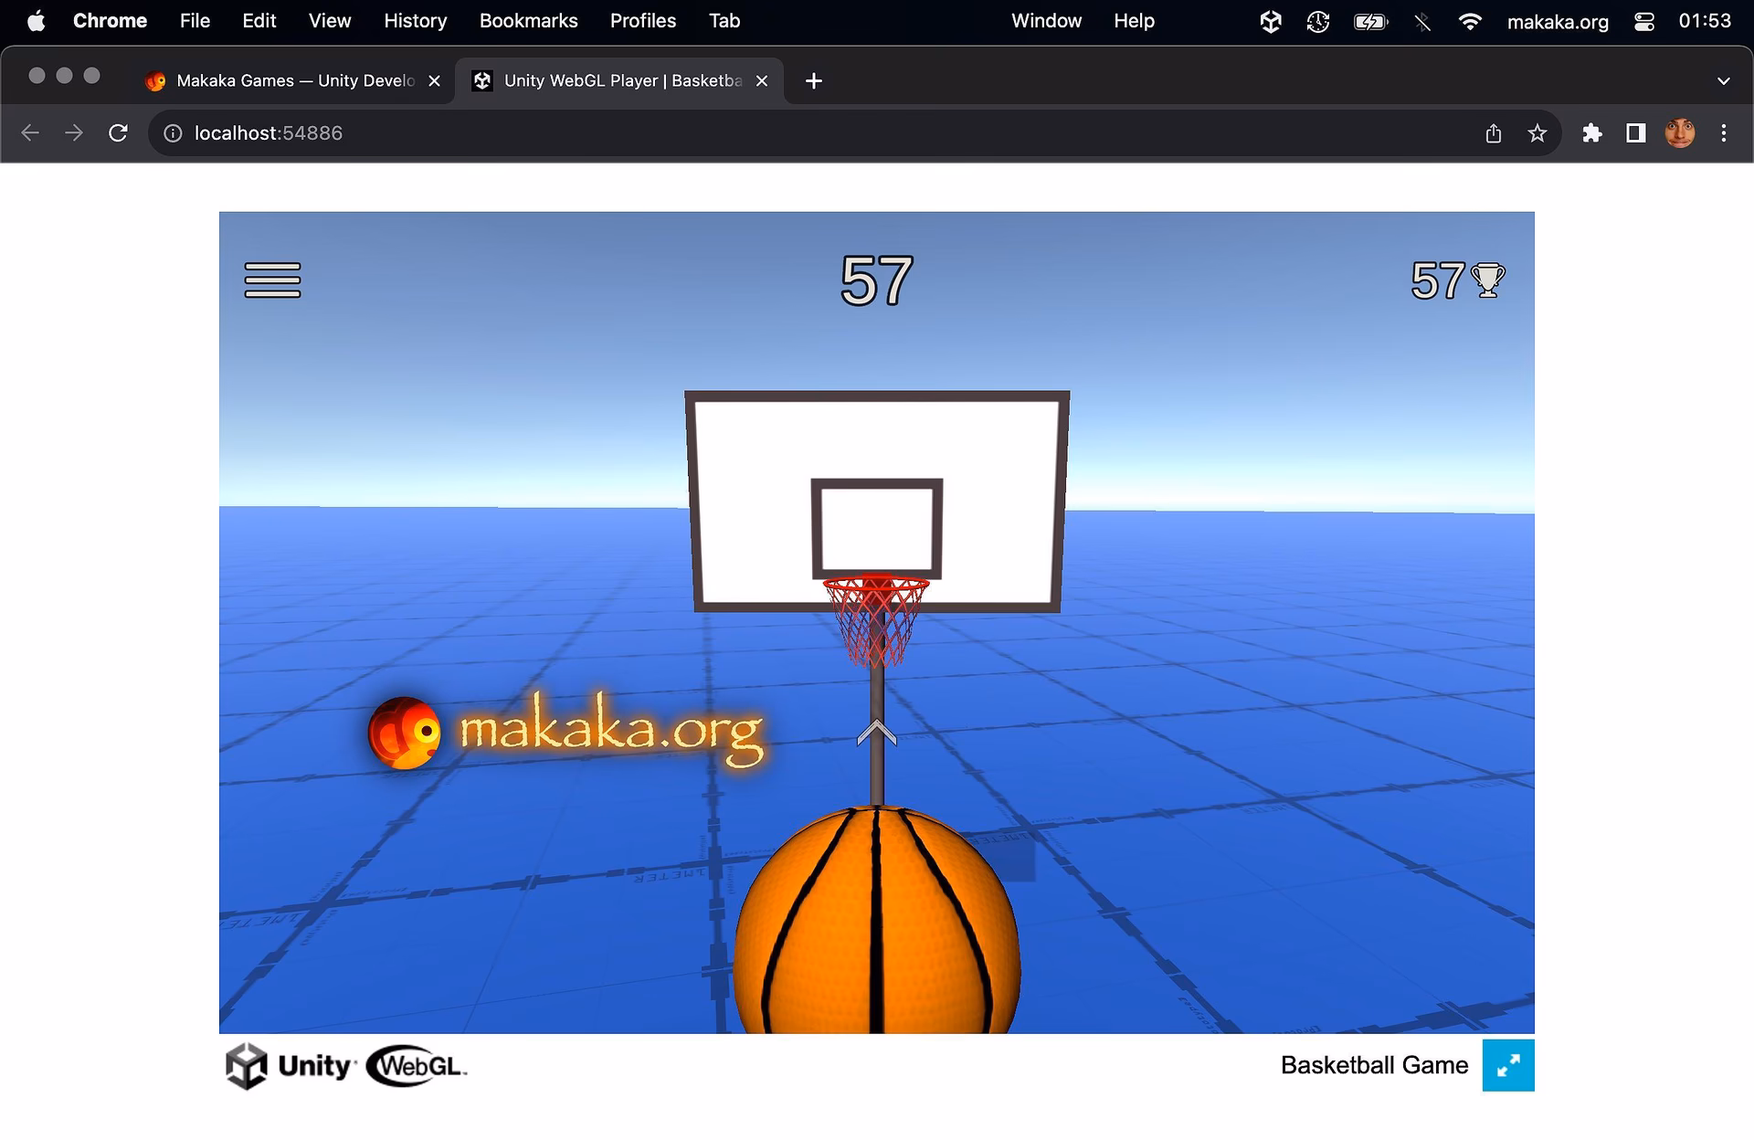Open the Bookmarks menu
The height and width of the screenshot is (1140, 1754).
tap(528, 20)
